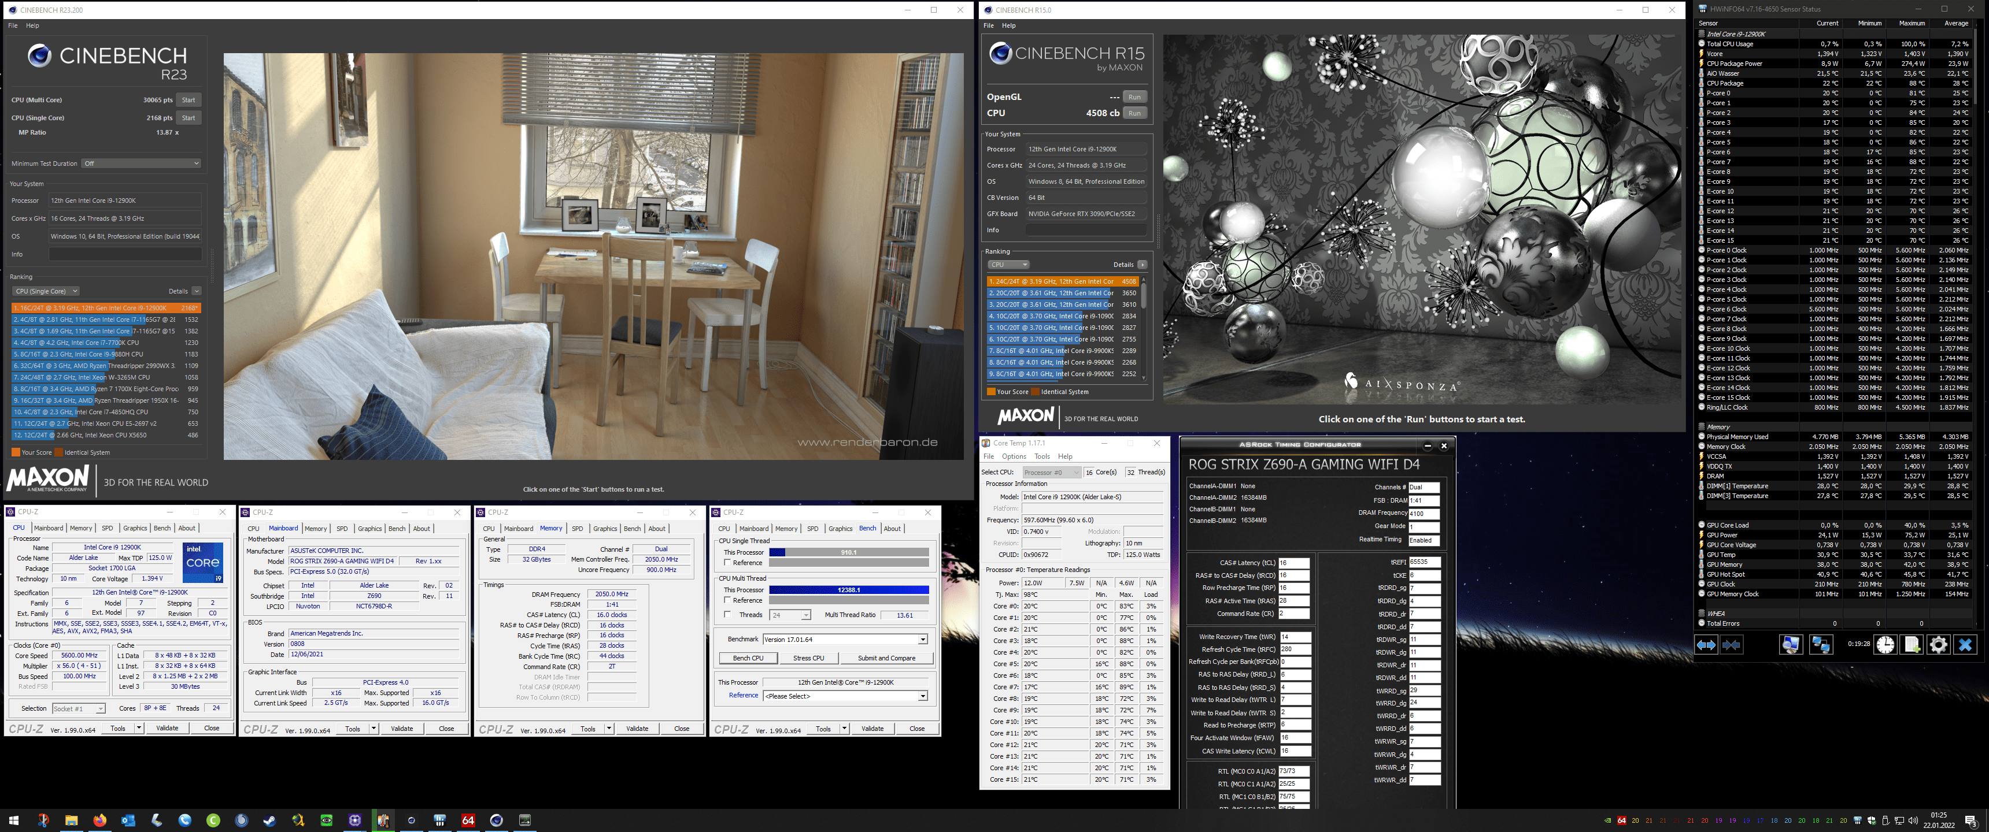Open the Help menu in Cinebench R23
This screenshot has width=1989, height=832.
tap(32, 25)
